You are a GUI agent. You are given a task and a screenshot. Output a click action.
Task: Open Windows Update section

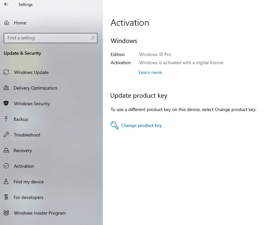(31, 72)
